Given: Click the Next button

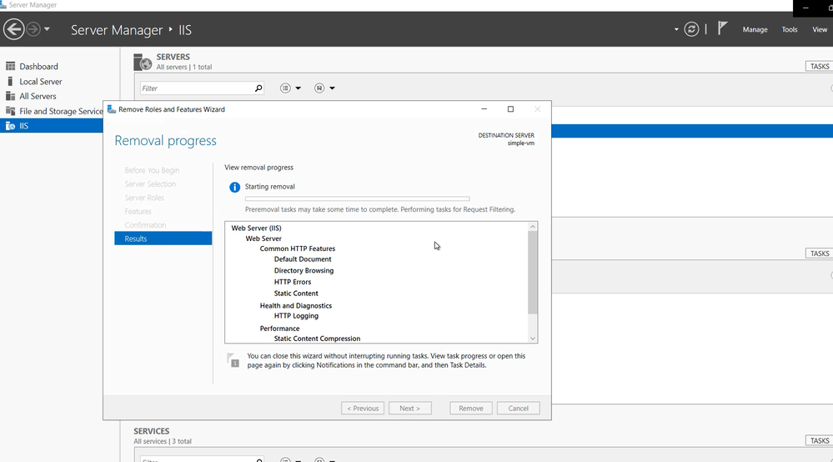Looking at the screenshot, I should click(409, 409).
